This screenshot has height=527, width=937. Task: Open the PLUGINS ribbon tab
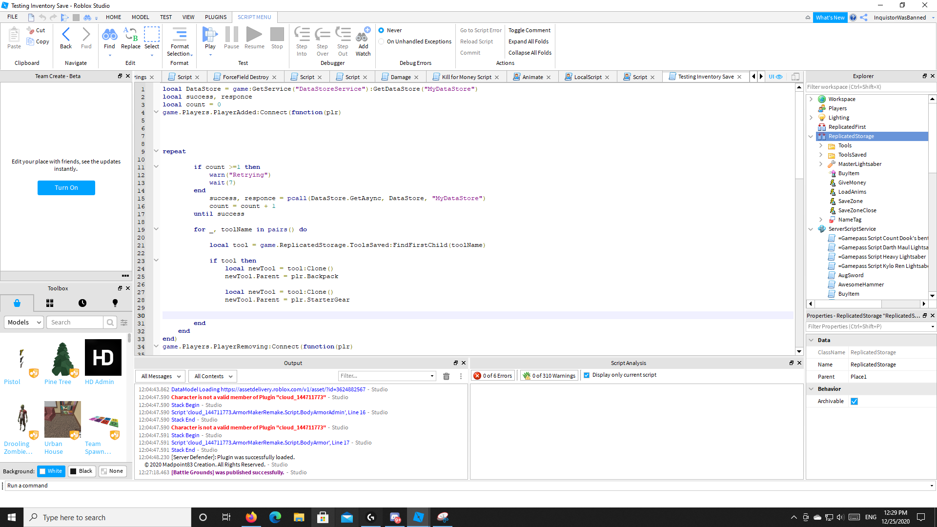[216, 17]
